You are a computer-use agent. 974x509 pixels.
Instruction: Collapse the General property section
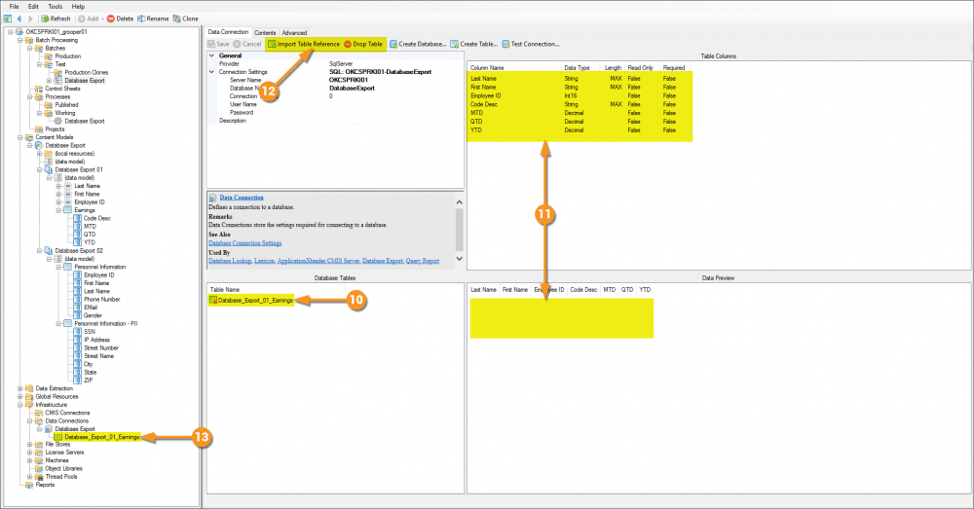click(x=211, y=55)
